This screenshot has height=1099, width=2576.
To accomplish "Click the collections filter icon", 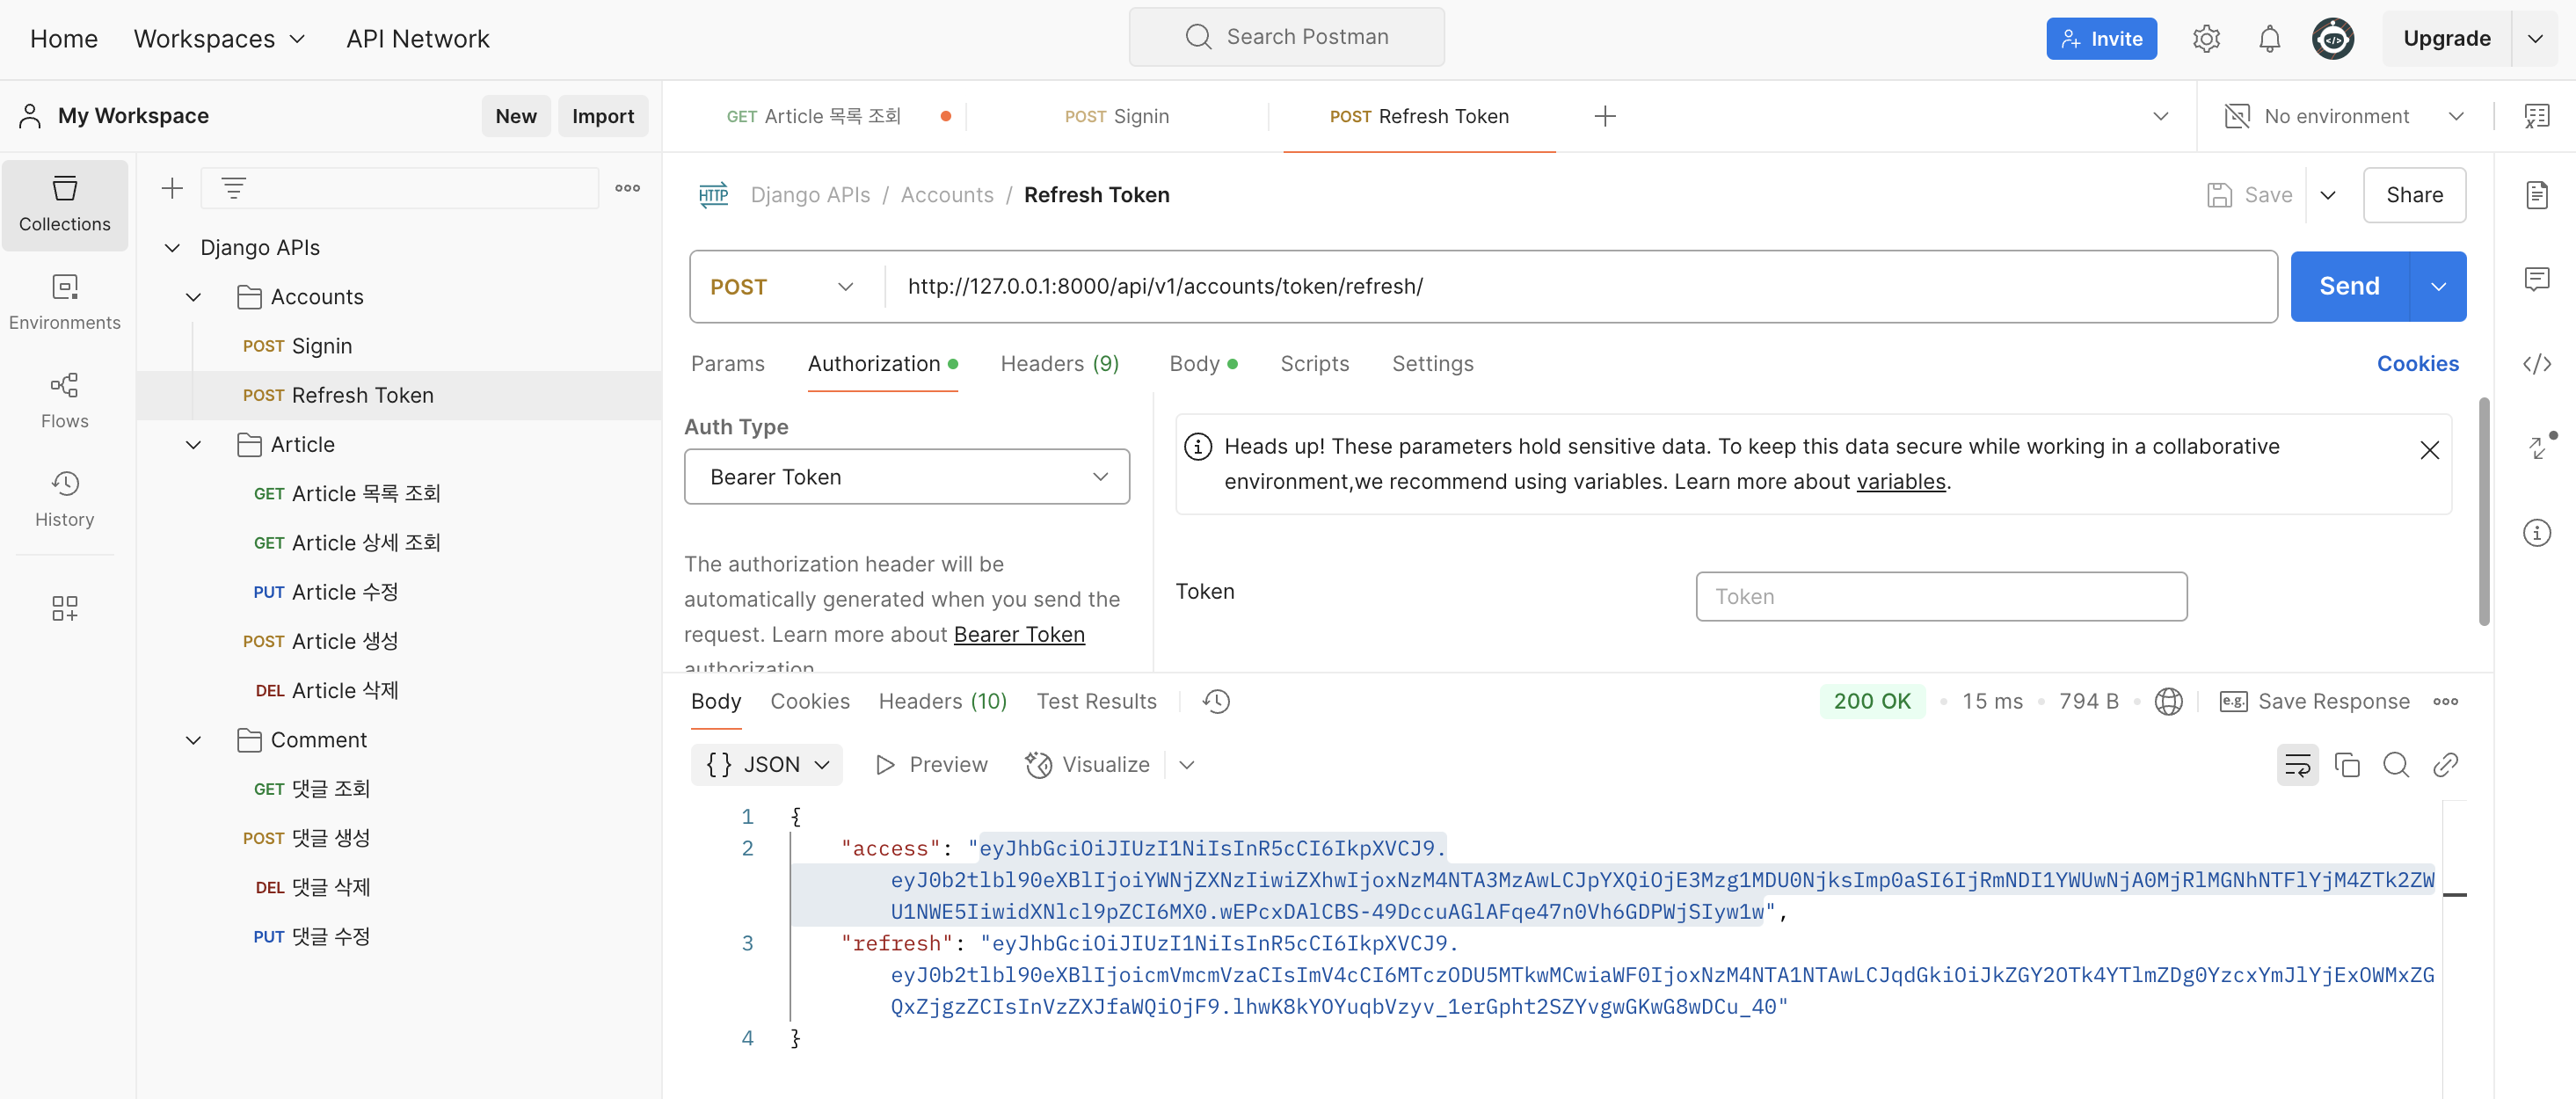I will tap(234, 188).
